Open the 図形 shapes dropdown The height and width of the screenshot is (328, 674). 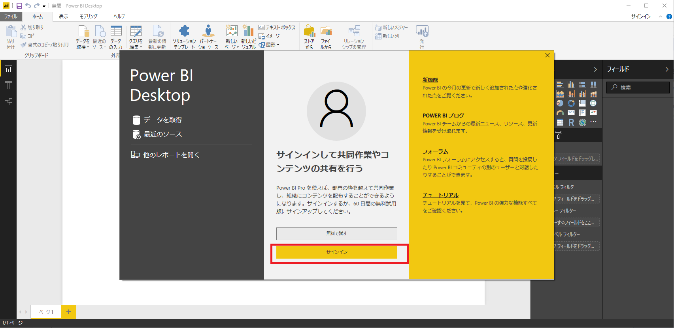click(x=269, y=45)
